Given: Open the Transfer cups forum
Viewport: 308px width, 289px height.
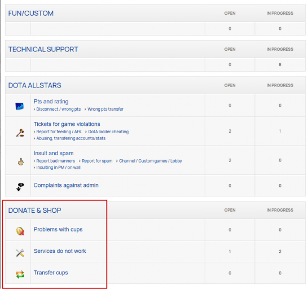Looking at the screenshot, I should pyautogui.click(x=51, y=273).
